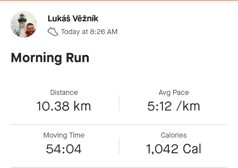The height and width of the screenshot is (168, 238).
Task: Click the man's face in the avatar
Action: [x=30, y=29]
